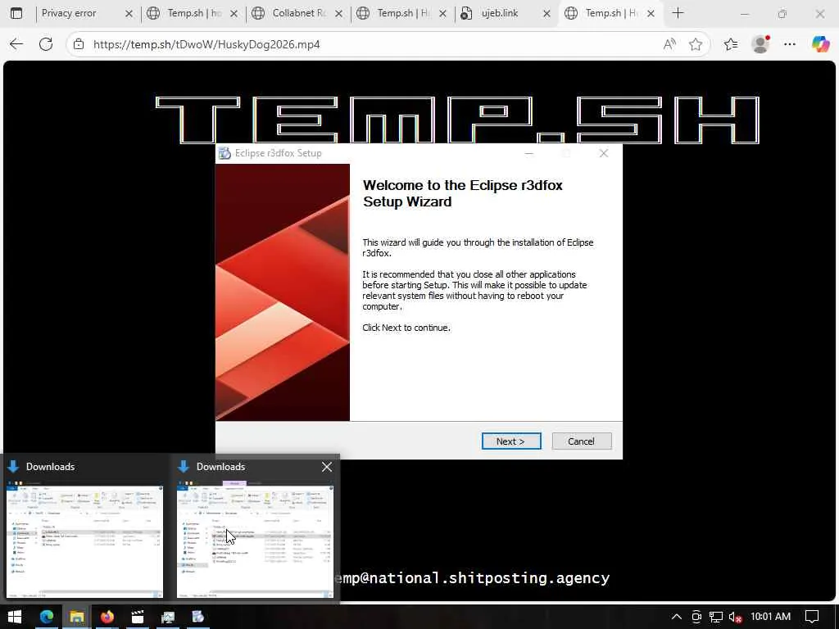The image size is (839, 629).
Task: Open the taskbar clock showing 10:01 AM
Action: 770,617
